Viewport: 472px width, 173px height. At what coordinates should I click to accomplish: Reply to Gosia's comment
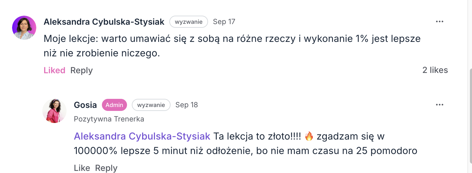click(x=106, y=168)
